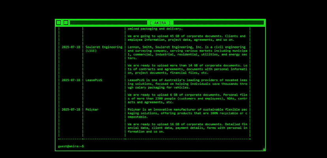Click the line 'ancial data, client data, payment details'
The width and height of the screenshot is (327, 158).
tap(187, 128)
